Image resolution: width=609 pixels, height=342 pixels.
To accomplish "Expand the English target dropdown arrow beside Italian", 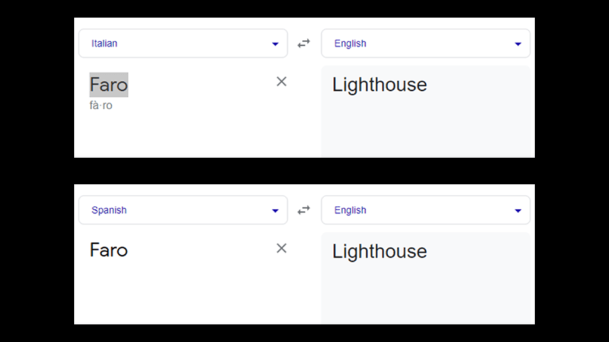I will pos(517,44).
